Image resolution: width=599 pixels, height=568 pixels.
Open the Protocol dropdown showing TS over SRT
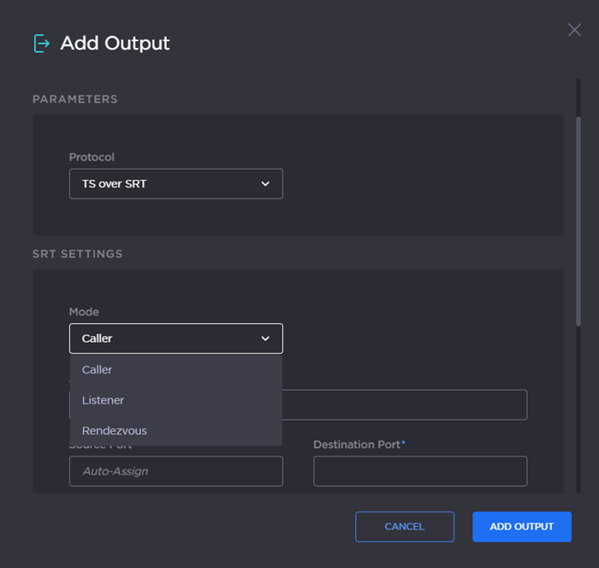click(x=175, y=183)
